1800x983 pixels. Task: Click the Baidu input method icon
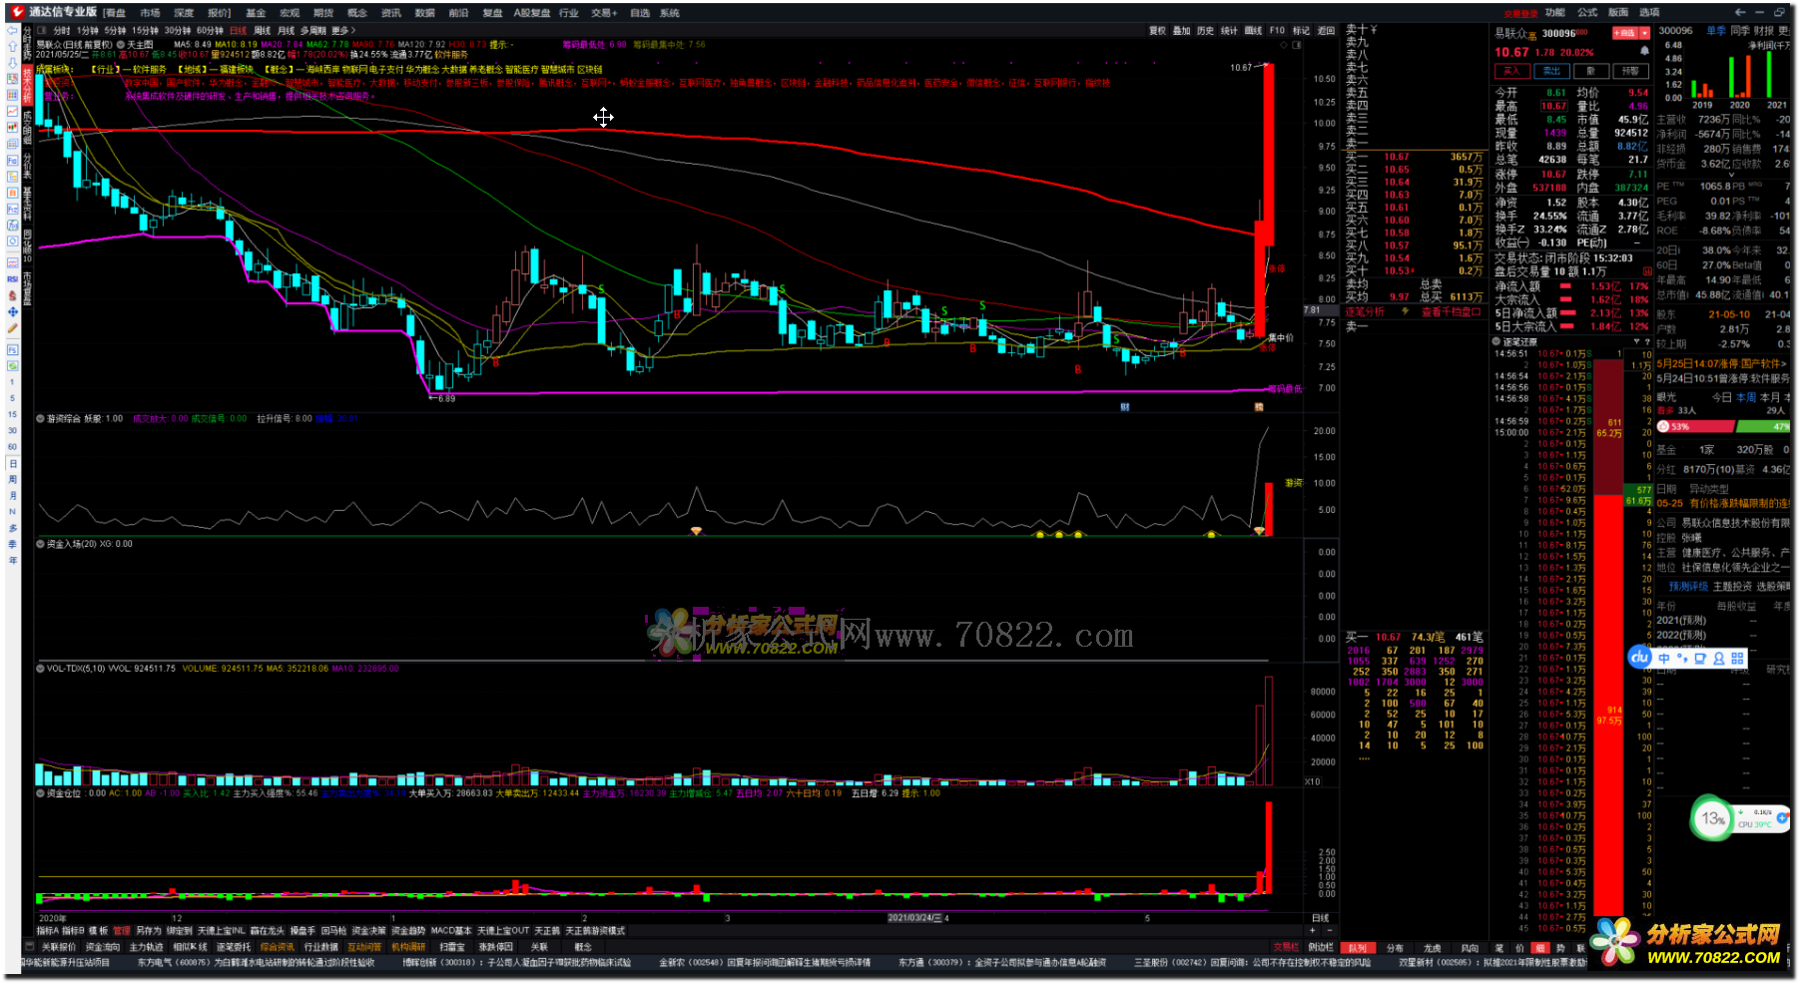pyautogui.click(x=1639, y=658)
